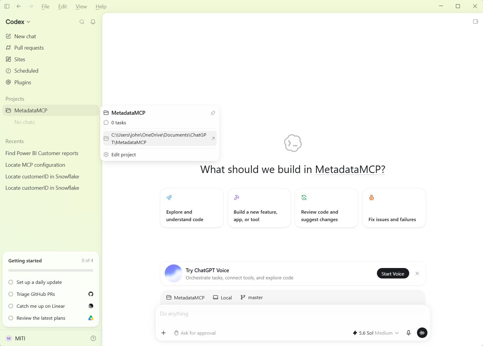Image resolution: width=483 pixels, height=346 pixels.
Task: Click the GitHub icon beside Triage GitHub PRs
Action: point(91,294)
